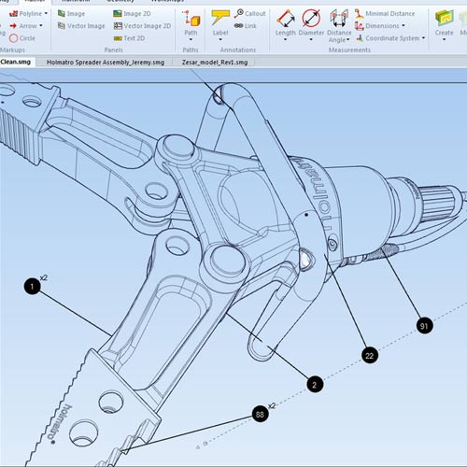Select the Minimal Distance tool

point(385,14)
